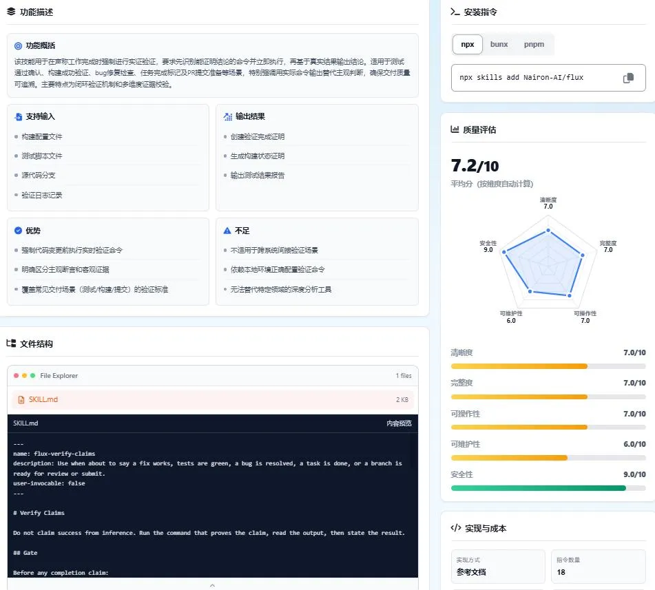This screenshot has height=590, width=655.
Task: Click the 平均分 (按维度自动计算) caption
Action: pos(492,184)
